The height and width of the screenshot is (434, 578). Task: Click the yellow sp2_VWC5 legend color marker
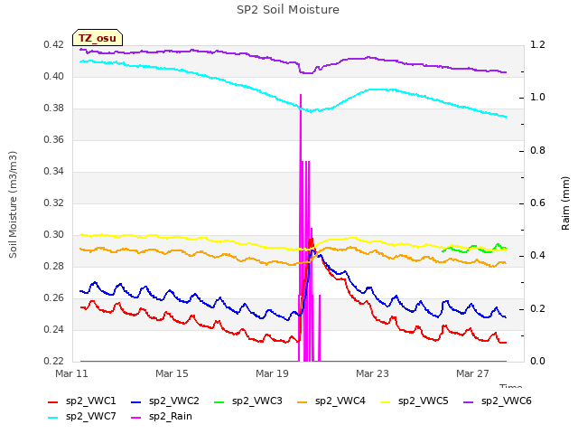click(386, 401)
